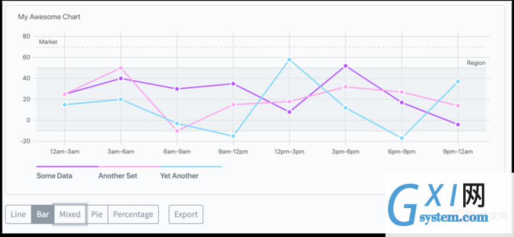514x237 pixels.
Task: Click the light blue Yet Another legend bar
Action: [x=191, y=166]
